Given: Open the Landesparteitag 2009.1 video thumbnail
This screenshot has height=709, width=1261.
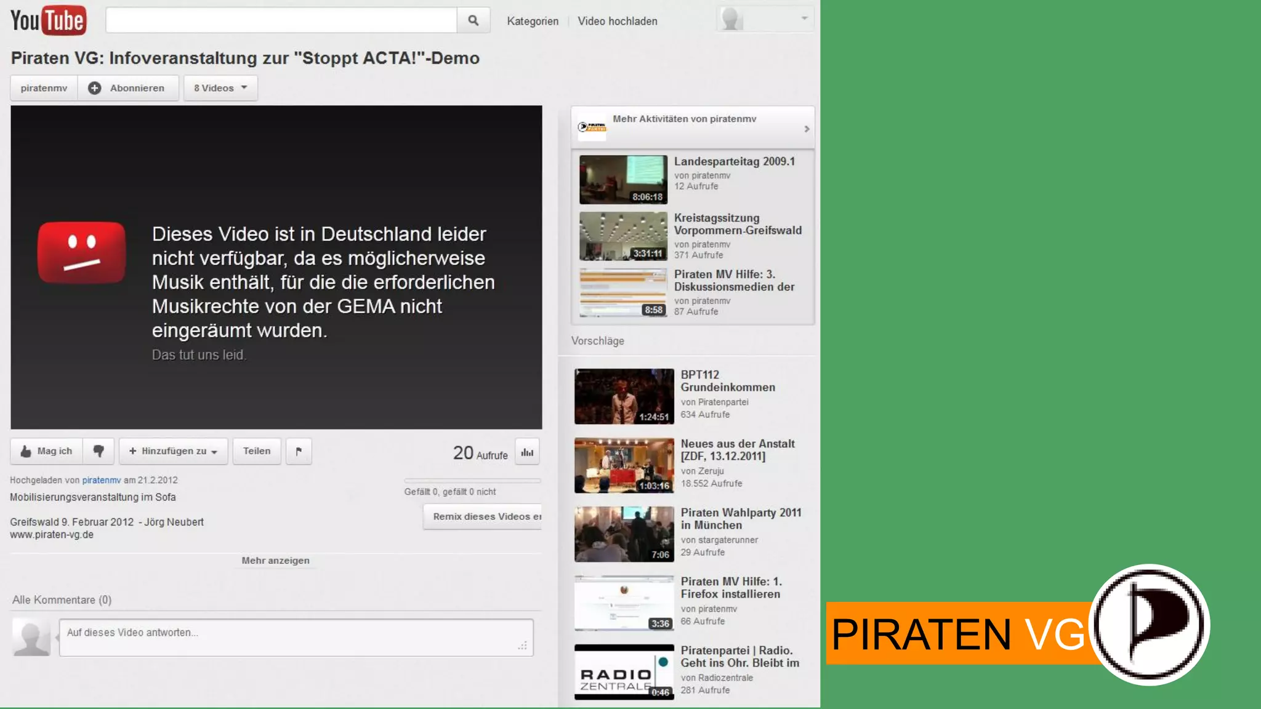Looking at the screenshot, I should 623,179.
